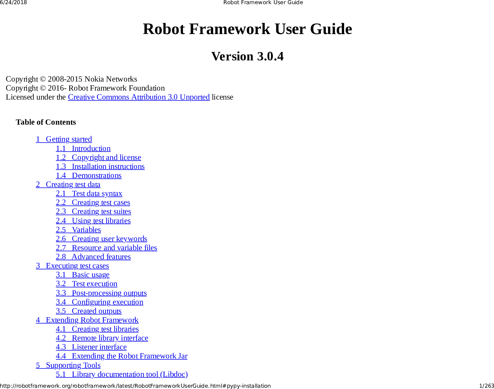Open the '5 Supporting Tools' chapter link
Image resolution: width=494 pixels, height=389 pixels.
[68, 365]
